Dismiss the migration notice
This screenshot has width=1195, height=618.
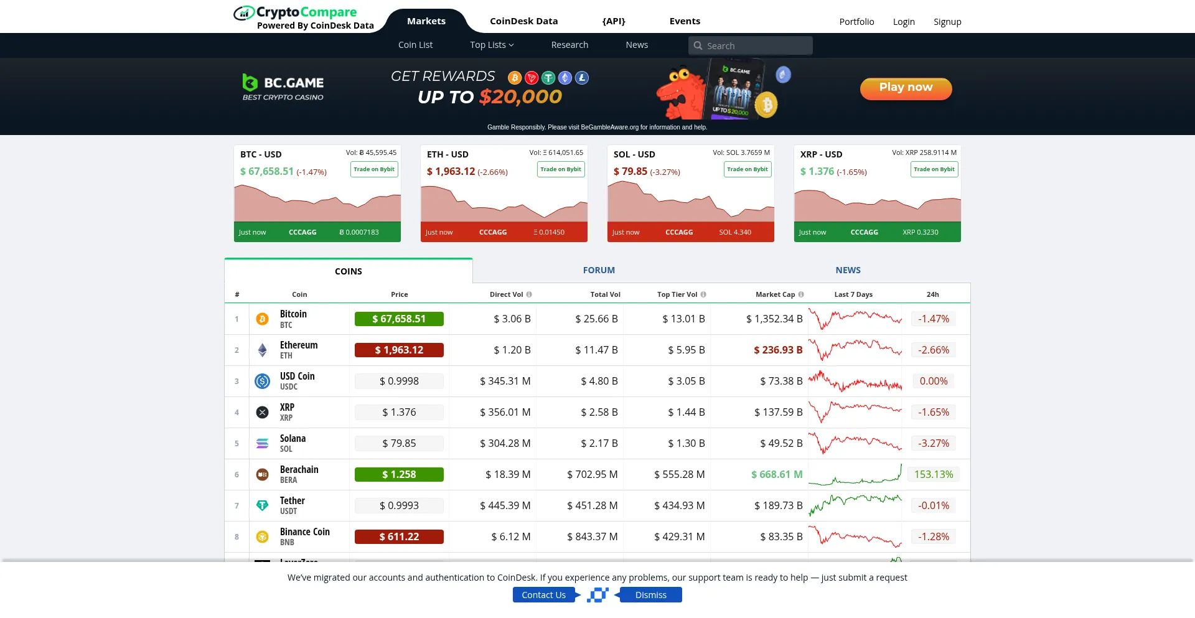651,595
